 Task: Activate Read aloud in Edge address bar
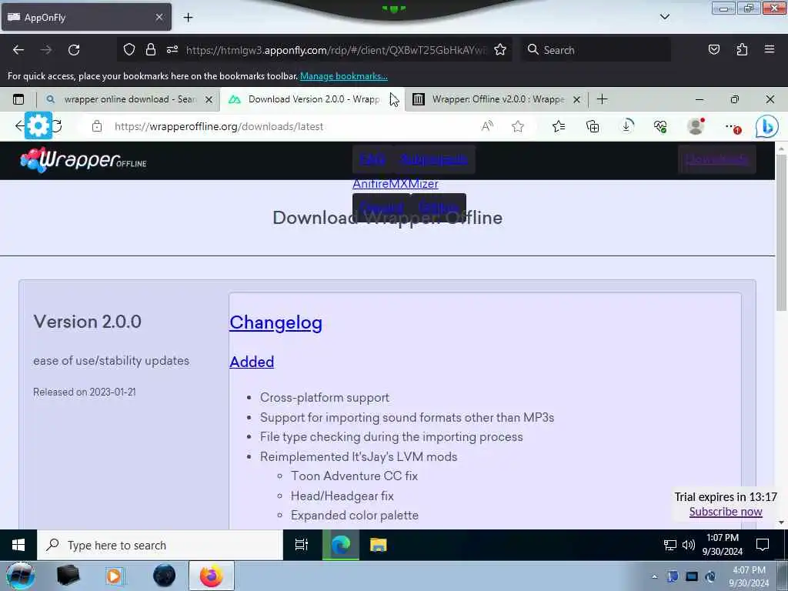pyautogui.click(x=487, y=127)
